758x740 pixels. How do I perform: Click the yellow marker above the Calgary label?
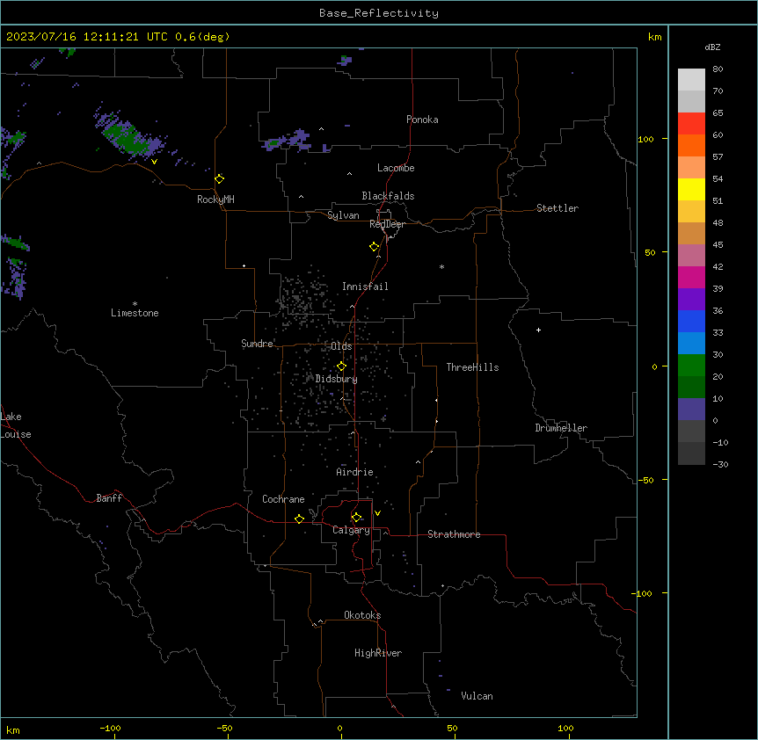[356, 518]
